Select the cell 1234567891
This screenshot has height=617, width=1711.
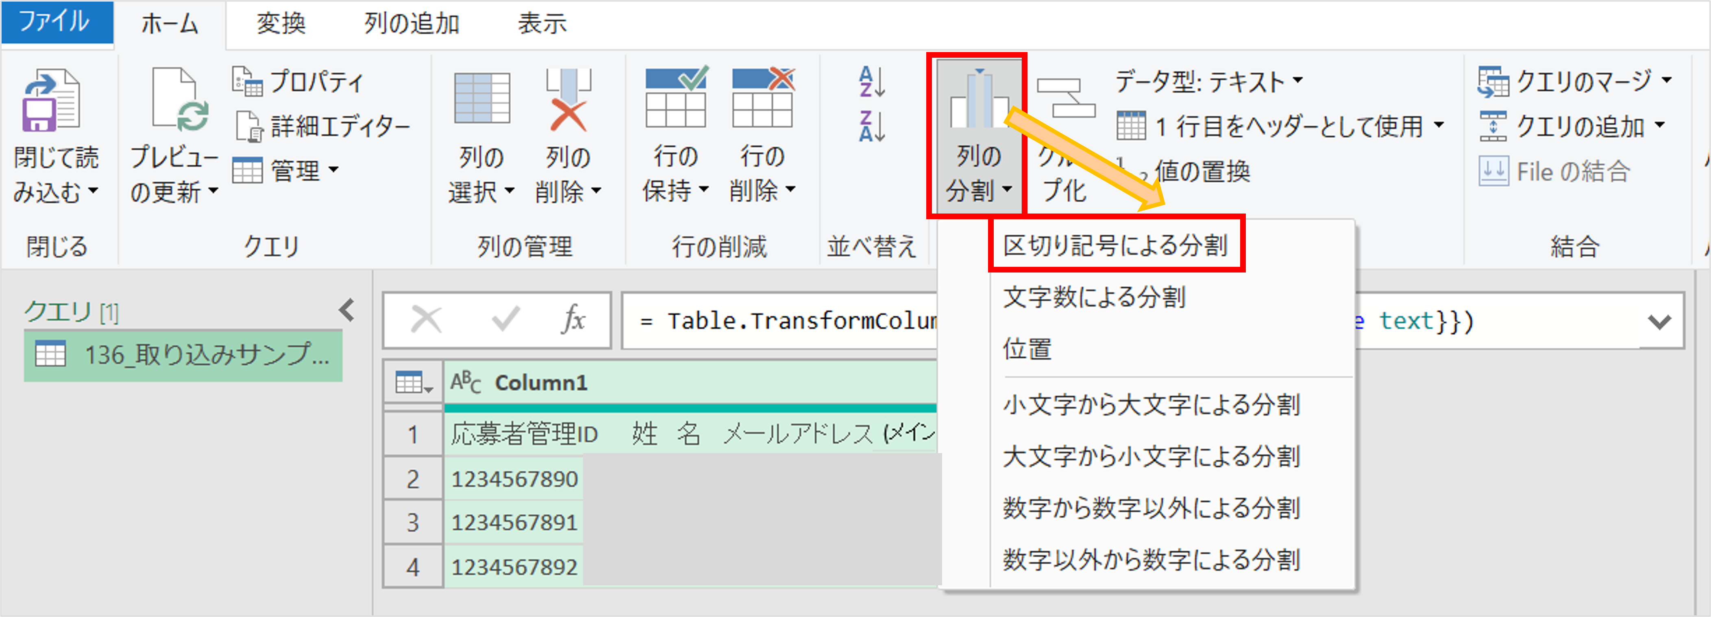tap(514, 523)
